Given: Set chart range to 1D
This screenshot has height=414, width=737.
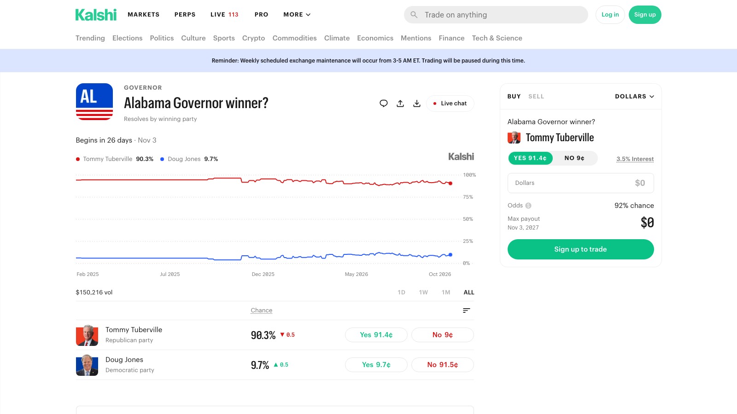Looking at the screenshot, I should (401, 293).
